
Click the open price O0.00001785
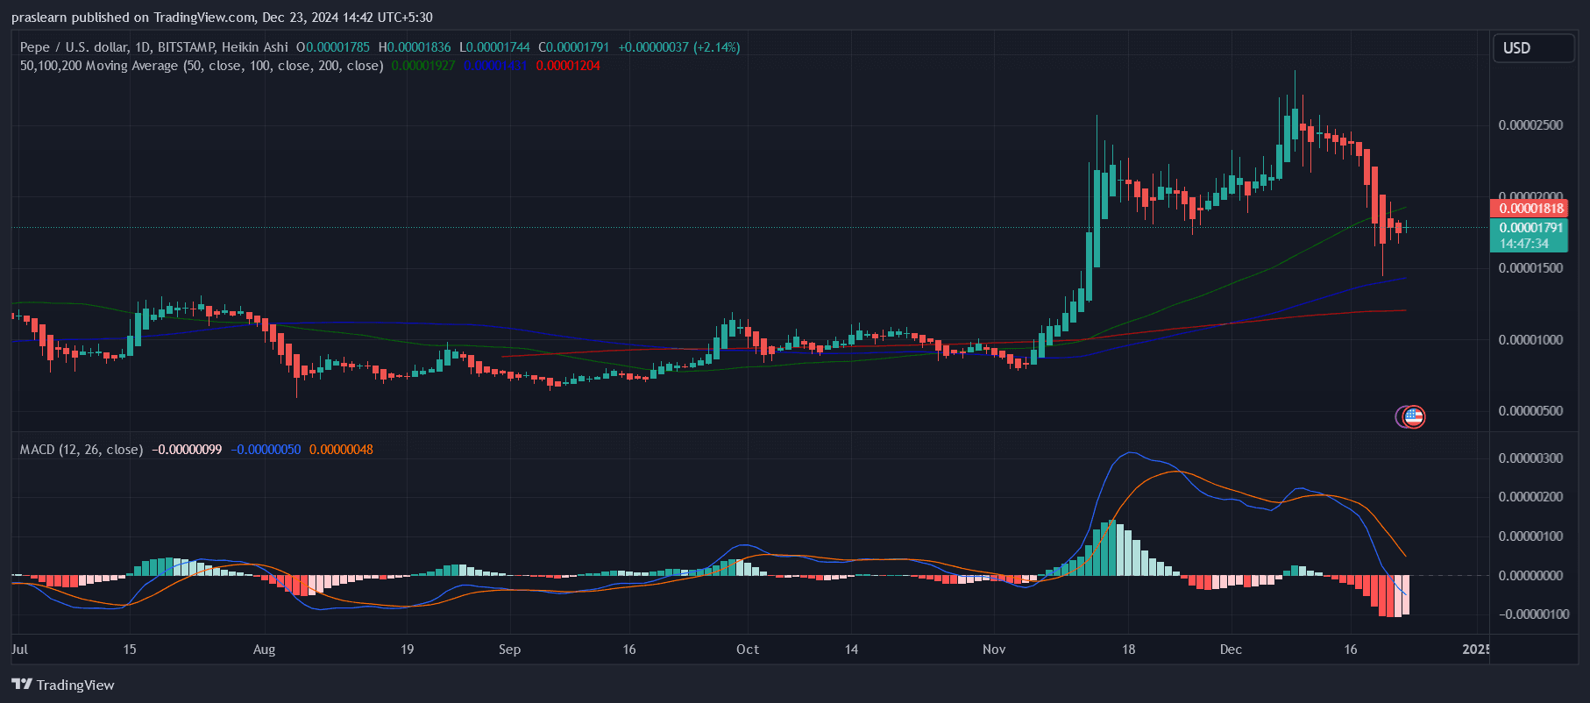pyautogui.click(x=333, y=47)
